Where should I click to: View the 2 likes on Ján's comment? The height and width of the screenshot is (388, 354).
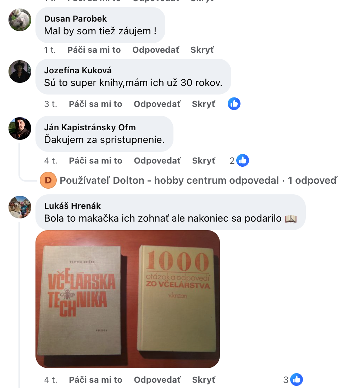click(x=239, y=161)
